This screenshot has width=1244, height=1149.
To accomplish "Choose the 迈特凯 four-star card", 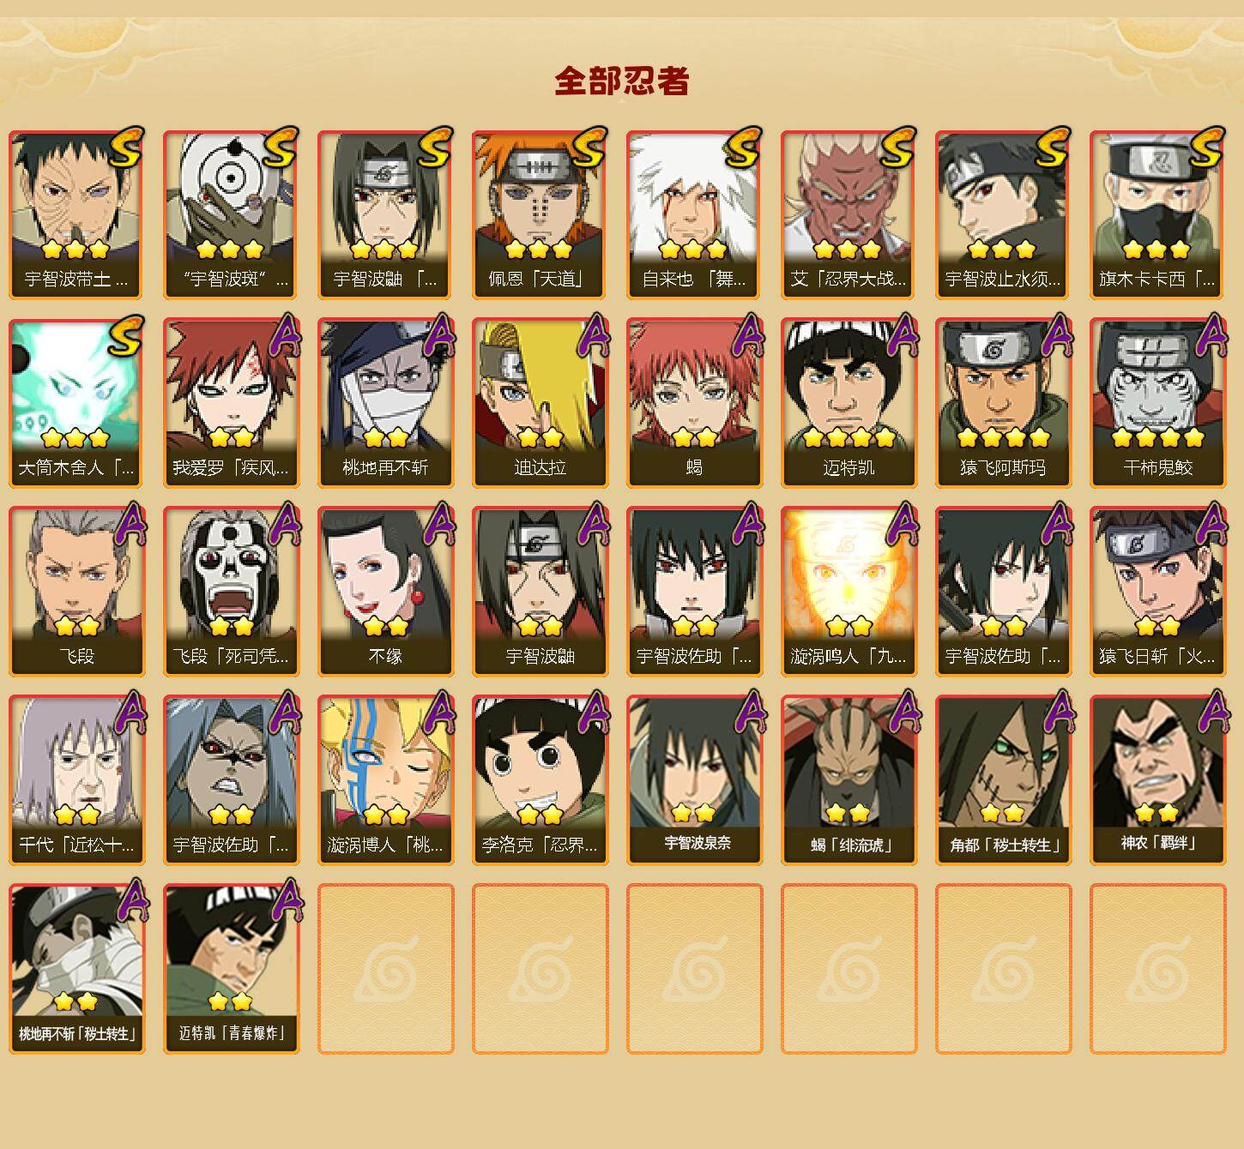I will [x=848, y=403].
